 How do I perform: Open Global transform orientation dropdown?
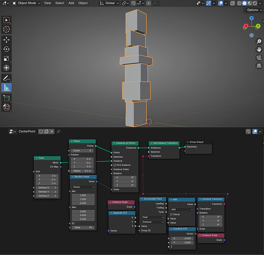click(x=109, y=3)
